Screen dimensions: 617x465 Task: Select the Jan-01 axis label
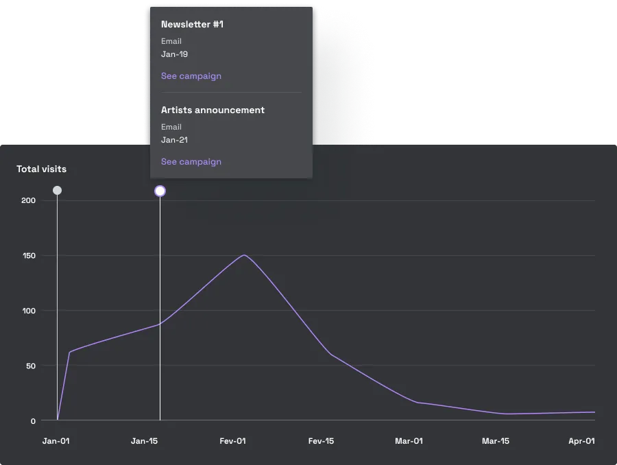pyautogui.click(x=57, y=441)
